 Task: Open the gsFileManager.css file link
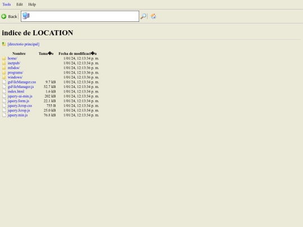click(x=22, y=82)
